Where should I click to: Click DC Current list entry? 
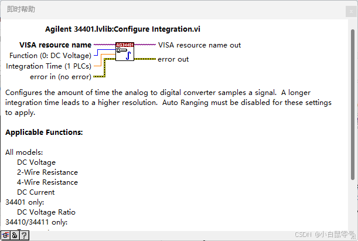[x=36, y=192]
